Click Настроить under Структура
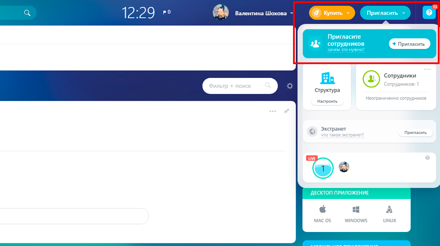The width and height of the screenshot is (440, 246). click(x=327, y=101)
